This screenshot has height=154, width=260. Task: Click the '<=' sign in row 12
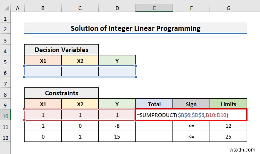191,137
